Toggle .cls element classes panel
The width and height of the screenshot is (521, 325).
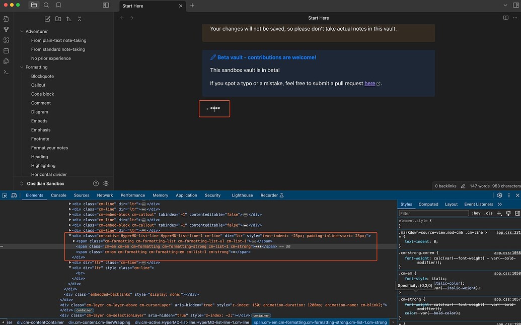click(488, 213)
